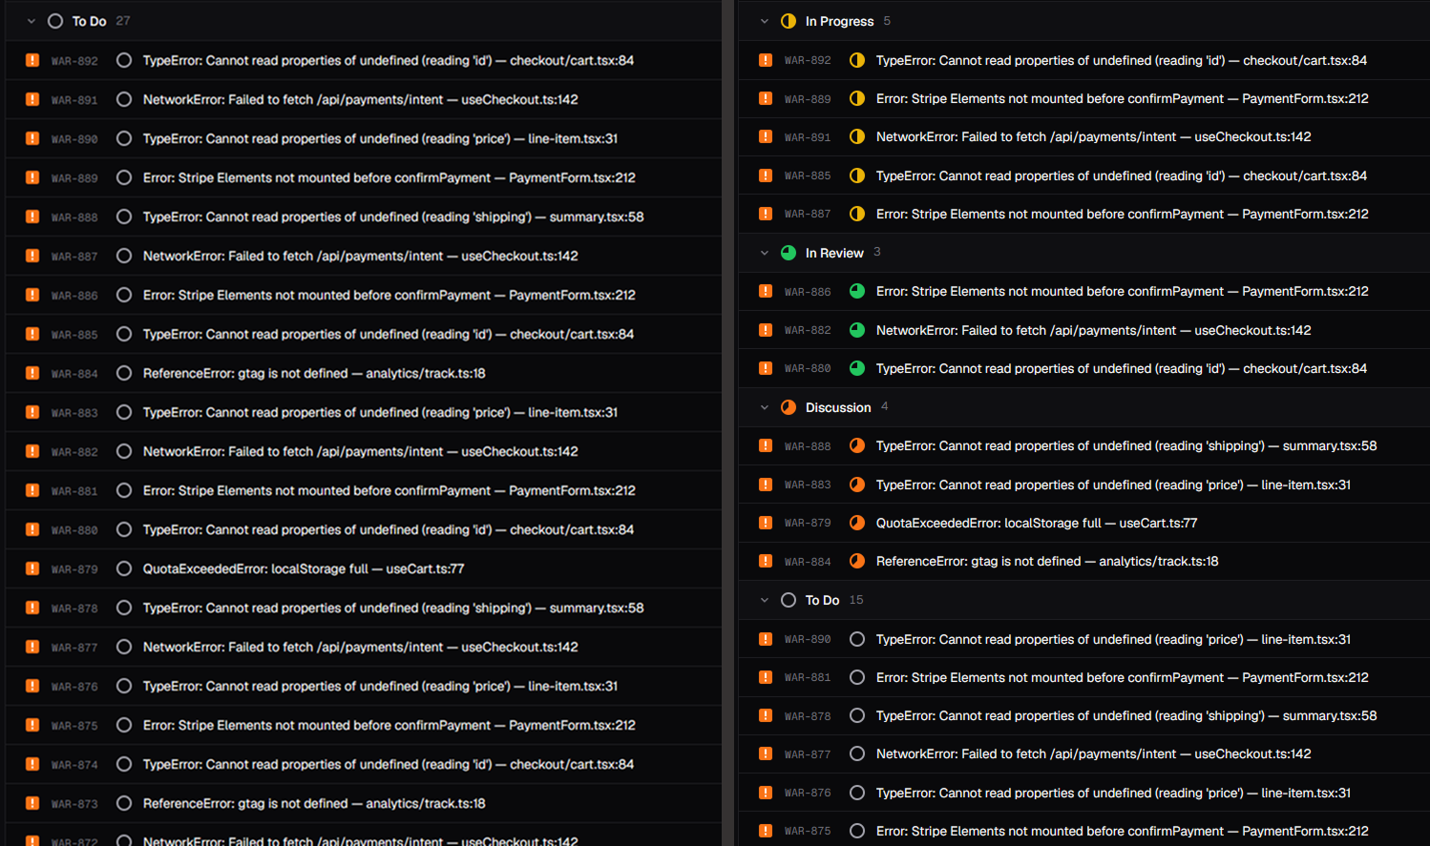
Task: Click urgent priority icon of WAR-884 in left pane
Action: 32,373
